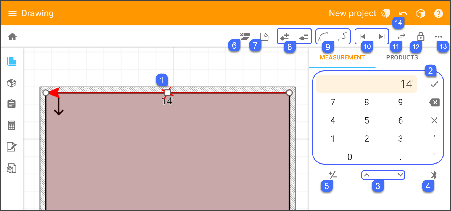
Task: Select the S-curve tool
Action: (342, 37)
